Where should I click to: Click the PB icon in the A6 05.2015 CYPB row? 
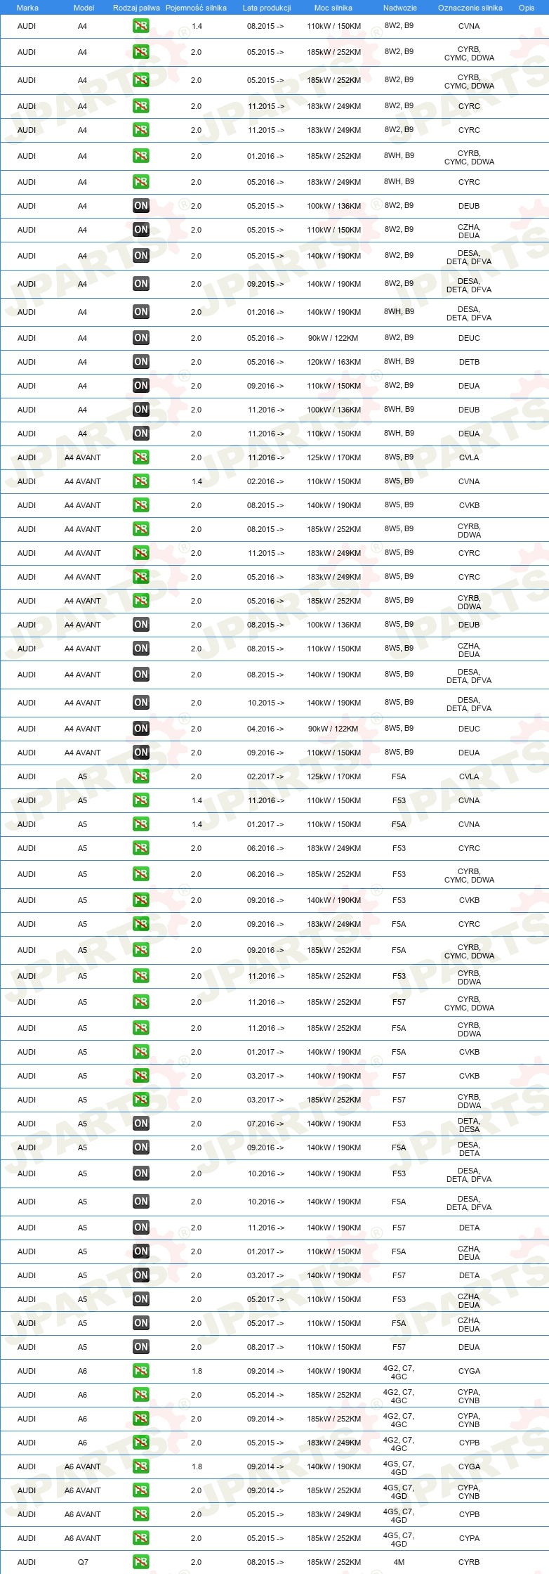point(140,1443)
